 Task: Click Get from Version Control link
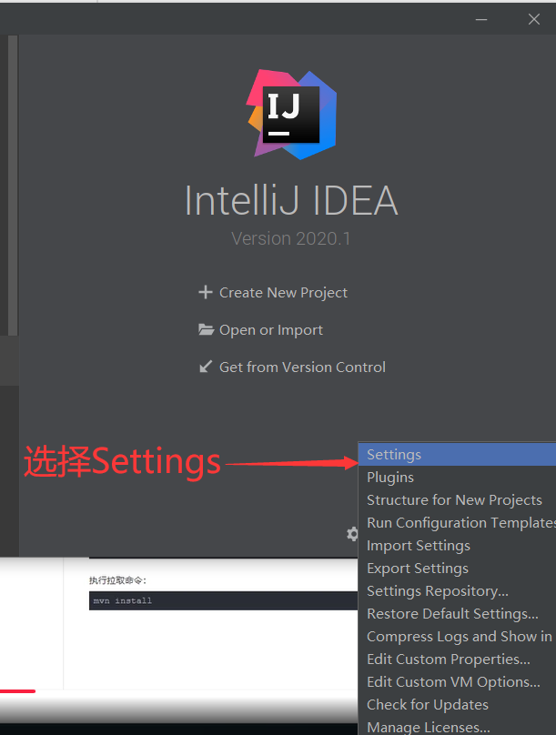[x=302, y=367]
